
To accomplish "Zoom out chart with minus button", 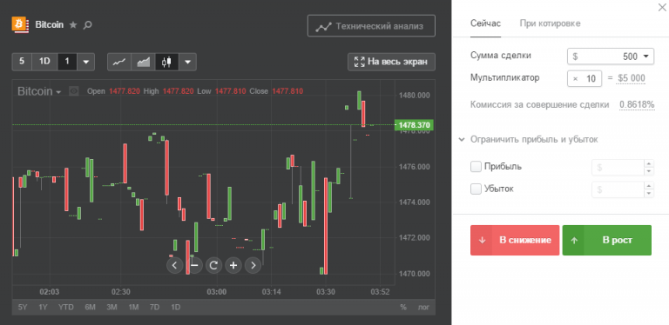I will [x=194, y=265].
